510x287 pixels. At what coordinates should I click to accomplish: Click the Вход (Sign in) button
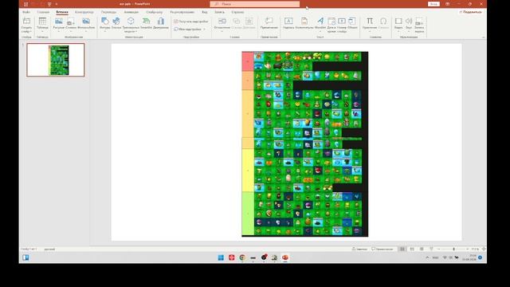433,4
